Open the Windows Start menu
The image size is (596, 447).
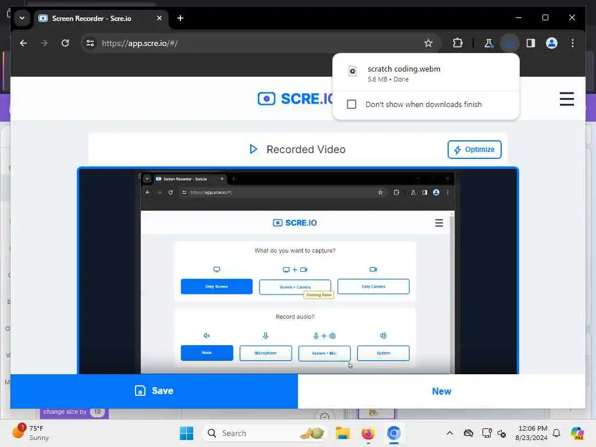(186, 433)
